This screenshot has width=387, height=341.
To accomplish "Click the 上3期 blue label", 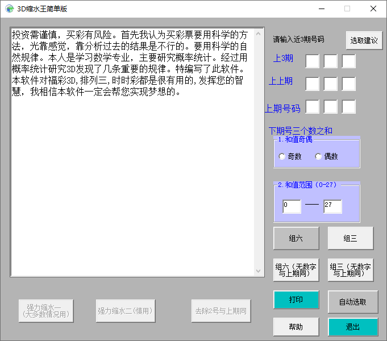I will pos(283,59).
